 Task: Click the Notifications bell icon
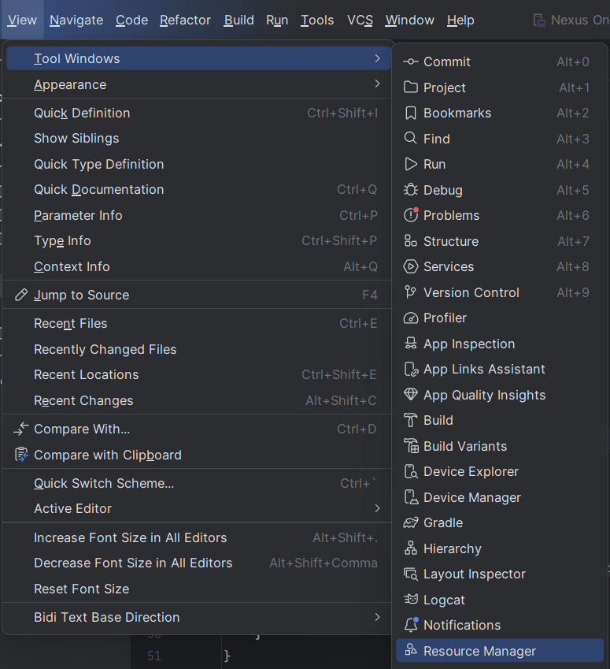click(410, 625)
